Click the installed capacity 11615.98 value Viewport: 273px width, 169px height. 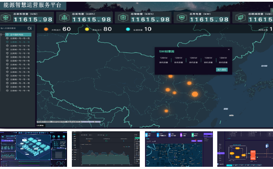[33, 19]
